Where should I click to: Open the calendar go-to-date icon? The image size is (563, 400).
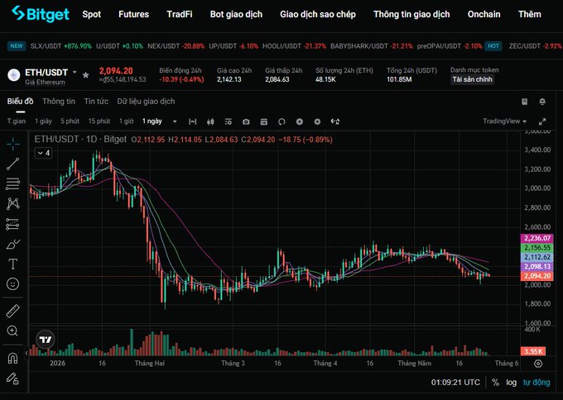pos(264,121)
